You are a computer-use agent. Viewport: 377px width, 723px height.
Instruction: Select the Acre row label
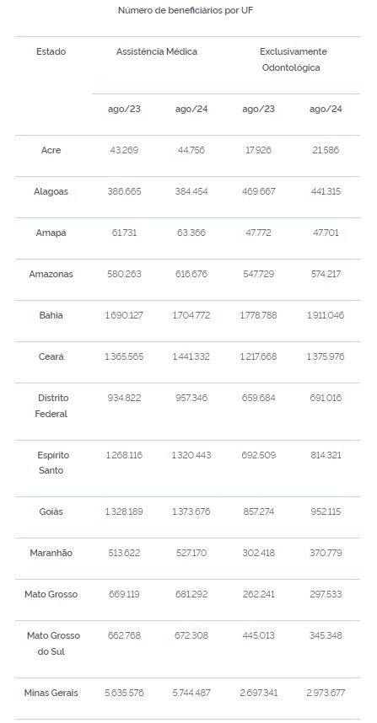[x=51, y=150]
